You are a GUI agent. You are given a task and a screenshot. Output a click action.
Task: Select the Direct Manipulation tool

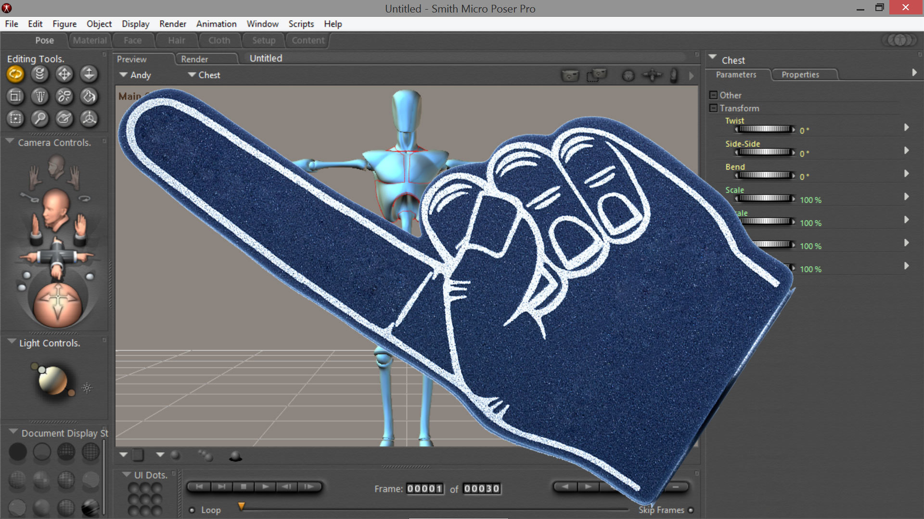click(x=89, y=119)
